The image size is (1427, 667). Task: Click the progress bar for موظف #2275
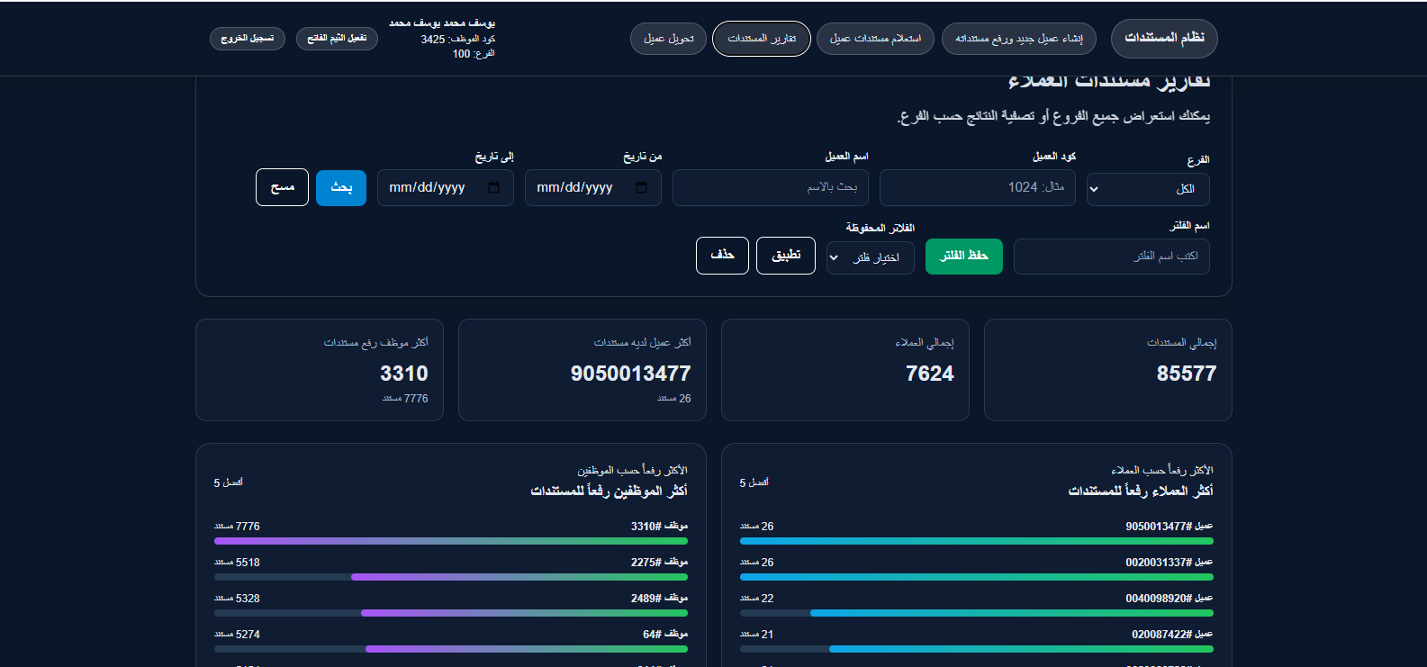(451, 577)
